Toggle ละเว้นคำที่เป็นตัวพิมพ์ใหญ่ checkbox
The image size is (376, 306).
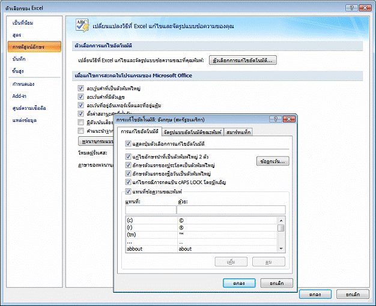(x=81, y=88)
